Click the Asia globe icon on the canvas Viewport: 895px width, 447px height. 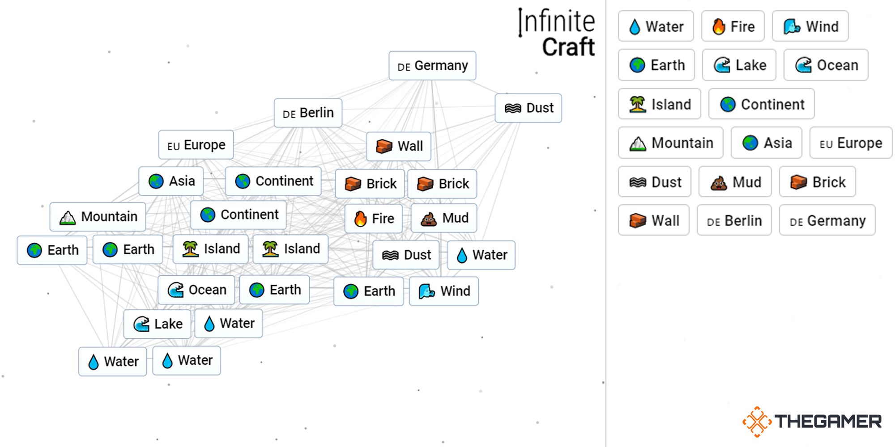pyautogui.click(x=156, y=181)
